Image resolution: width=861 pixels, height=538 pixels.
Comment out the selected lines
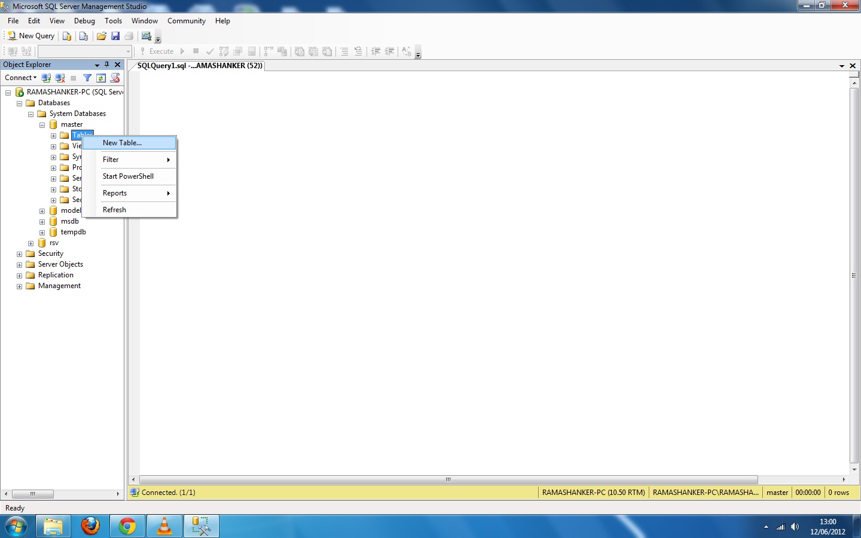[x=344, y=51]
